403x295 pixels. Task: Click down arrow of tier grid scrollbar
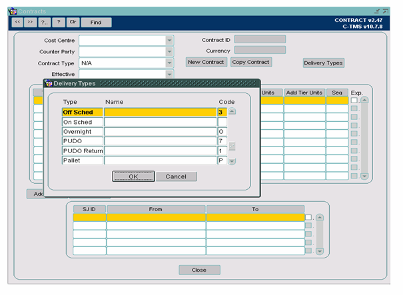click(364, 176)
